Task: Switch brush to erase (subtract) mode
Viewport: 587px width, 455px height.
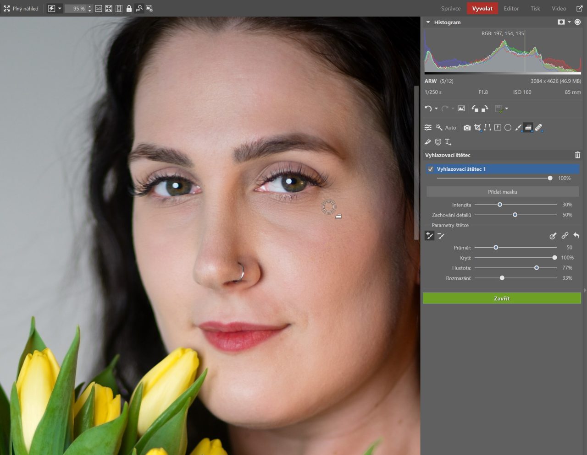Action: point(441,236)
